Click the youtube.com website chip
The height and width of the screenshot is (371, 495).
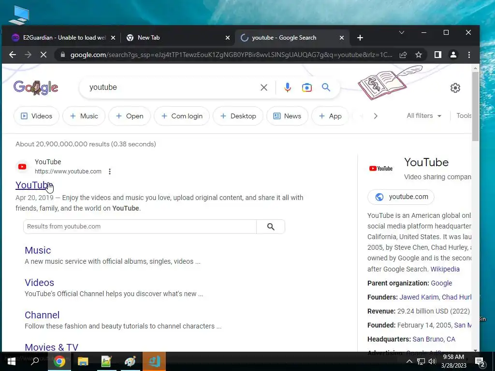point(401,197)
